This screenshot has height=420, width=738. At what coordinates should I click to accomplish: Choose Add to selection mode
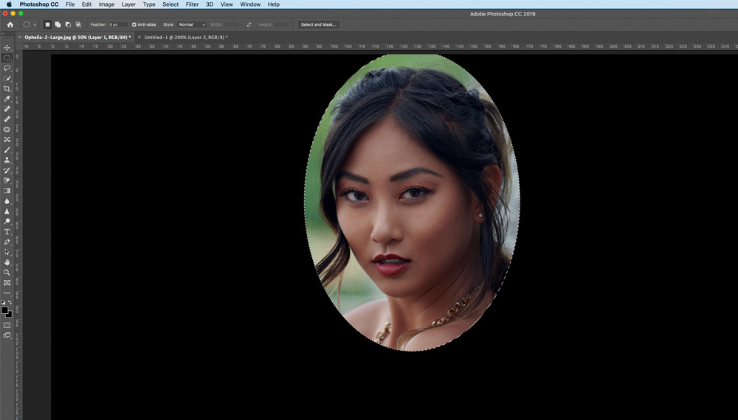coord(58,24)
